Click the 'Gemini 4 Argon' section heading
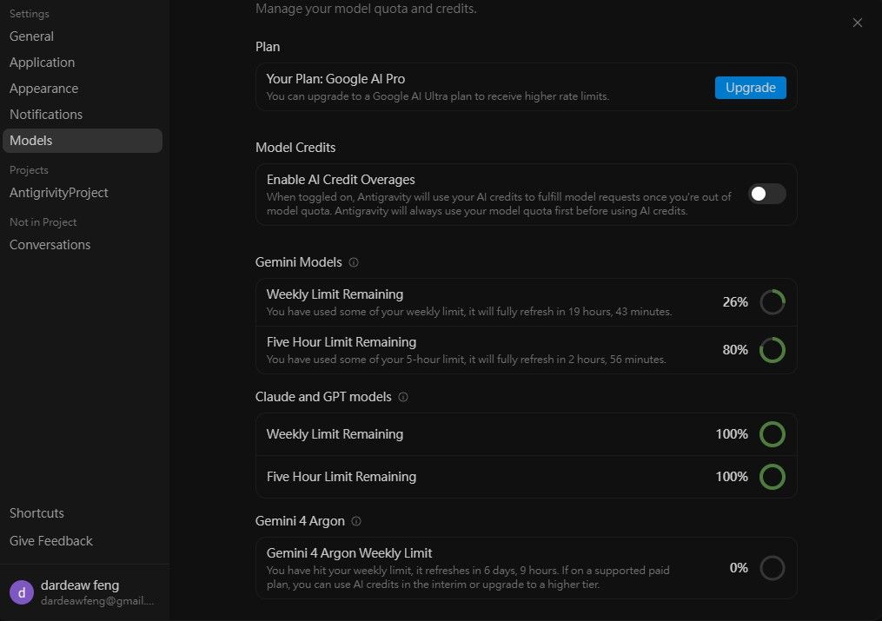The image size is (882, 621). (300, 521)
